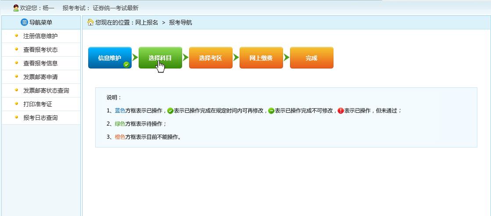Click red exclamation icon in the legend
This screenshot has width=491, height=216.
point(340,111)
